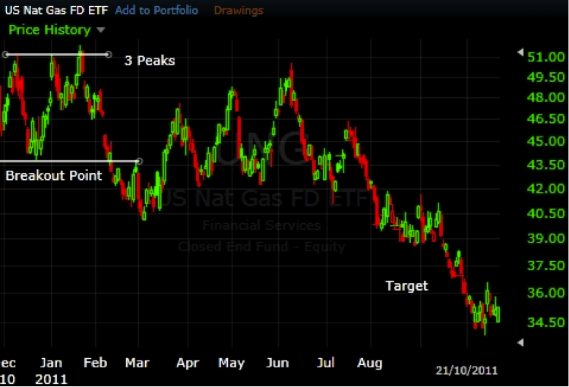Click the 43.50 price axis label
This screenshot has width=569, height=387.
pyautogui.click(x=544, y=165)
